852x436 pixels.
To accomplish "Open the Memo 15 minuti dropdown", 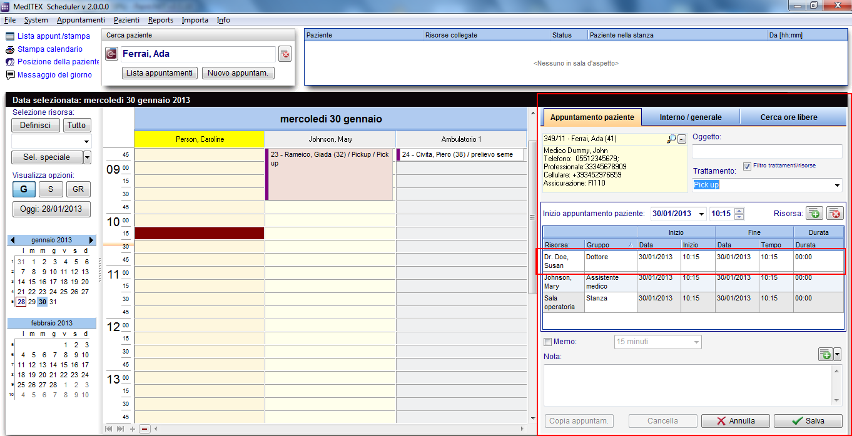I will click(x=696, y=342).
